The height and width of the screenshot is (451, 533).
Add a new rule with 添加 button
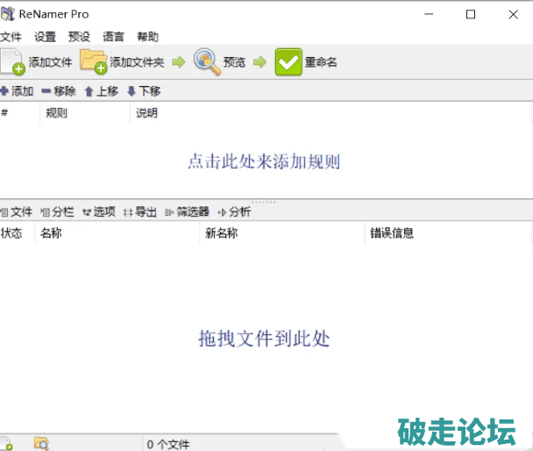(18, 91)
